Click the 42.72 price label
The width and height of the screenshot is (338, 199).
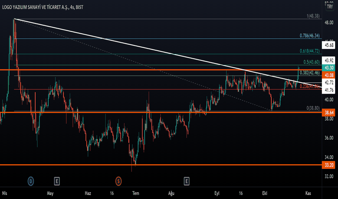pos(329,82)
